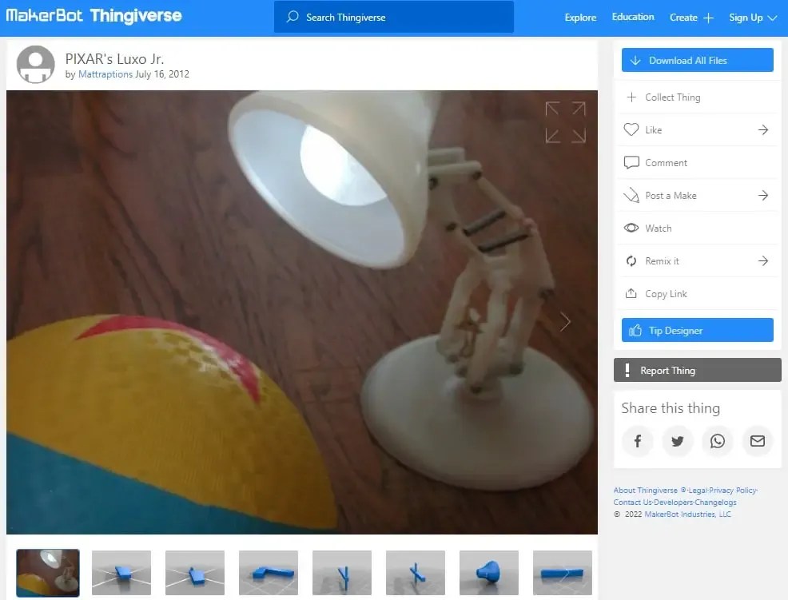
Task: Select the blue funnel-shaped part thumbnail
Action: point(488,572)
